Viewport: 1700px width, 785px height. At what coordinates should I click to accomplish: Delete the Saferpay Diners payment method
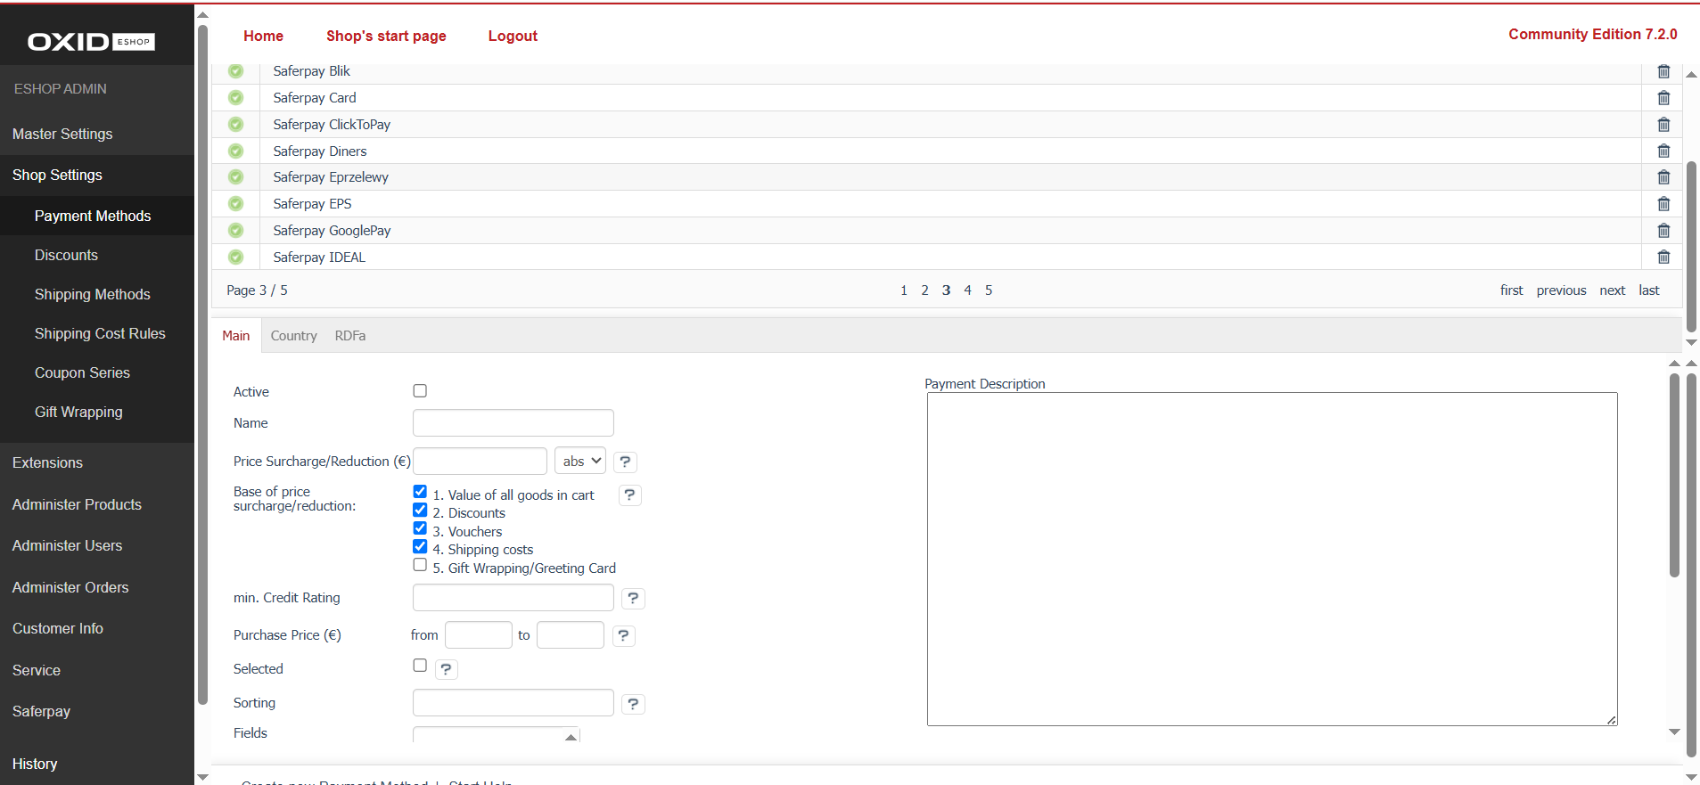[1663, 151]
